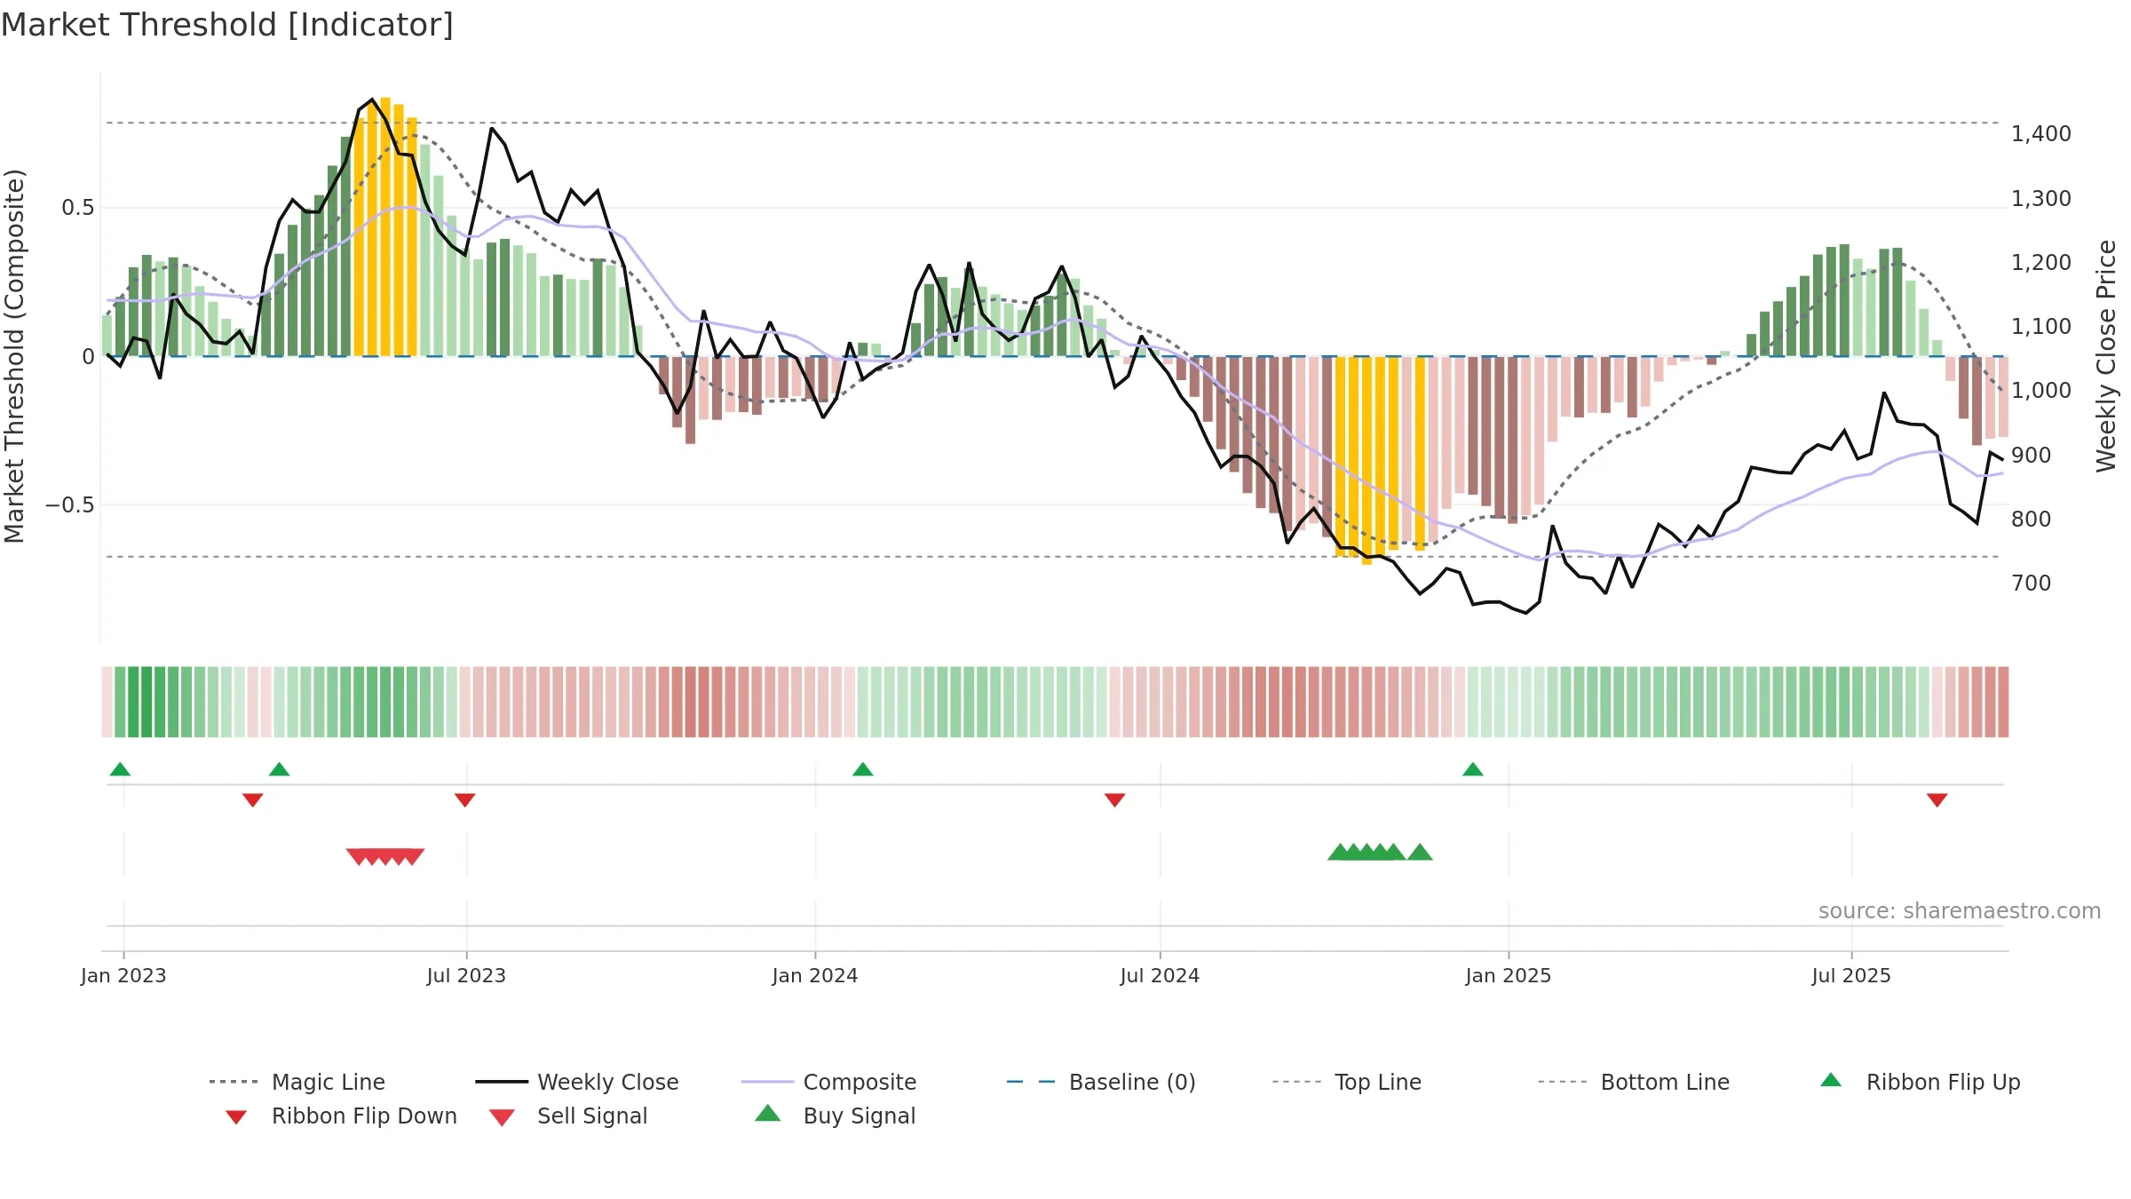
Task: Click the 1,300 price axis label
Action: tap(2041, 199)
